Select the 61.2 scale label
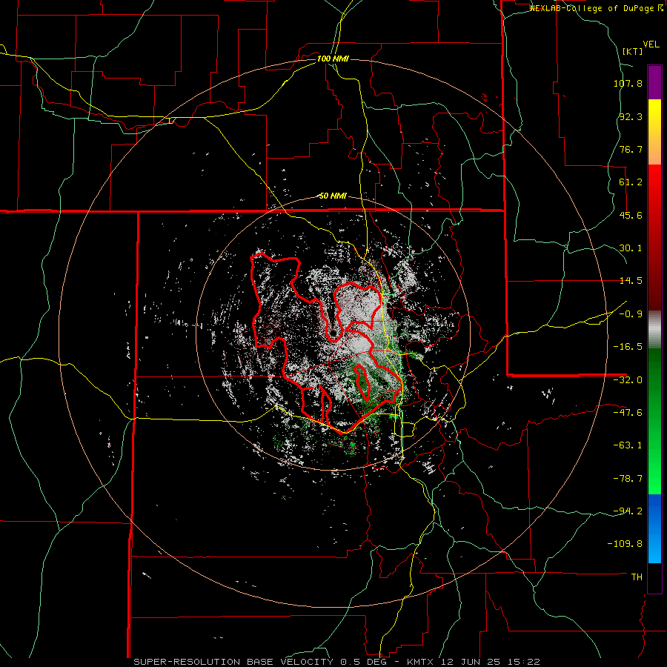Viewport: 667px width, 667px height. pos(631,182)
